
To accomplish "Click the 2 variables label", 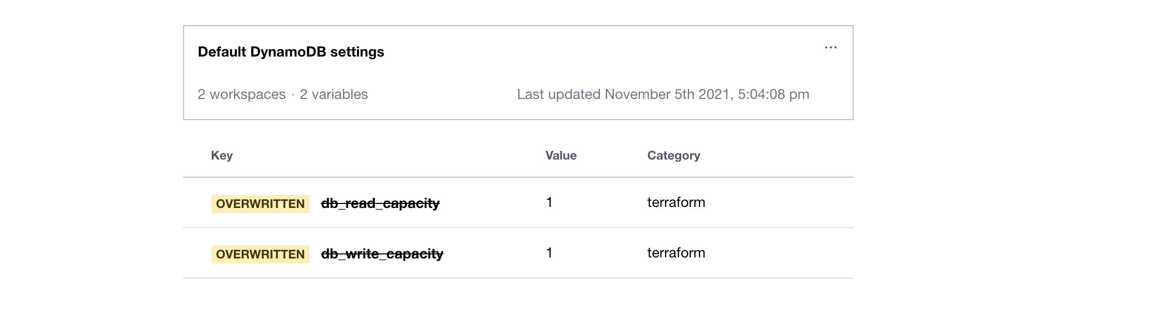I will click(333, 94).
